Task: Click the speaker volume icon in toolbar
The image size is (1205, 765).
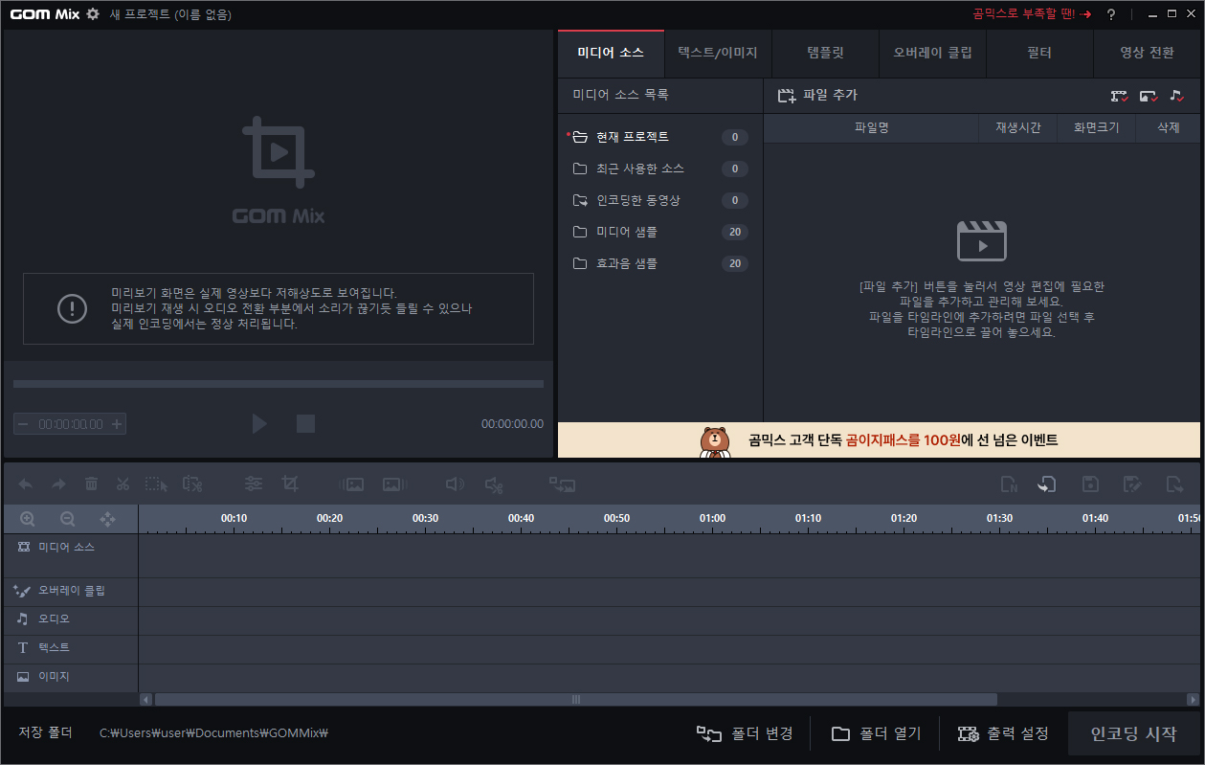Action: click(x=456, y=484)
